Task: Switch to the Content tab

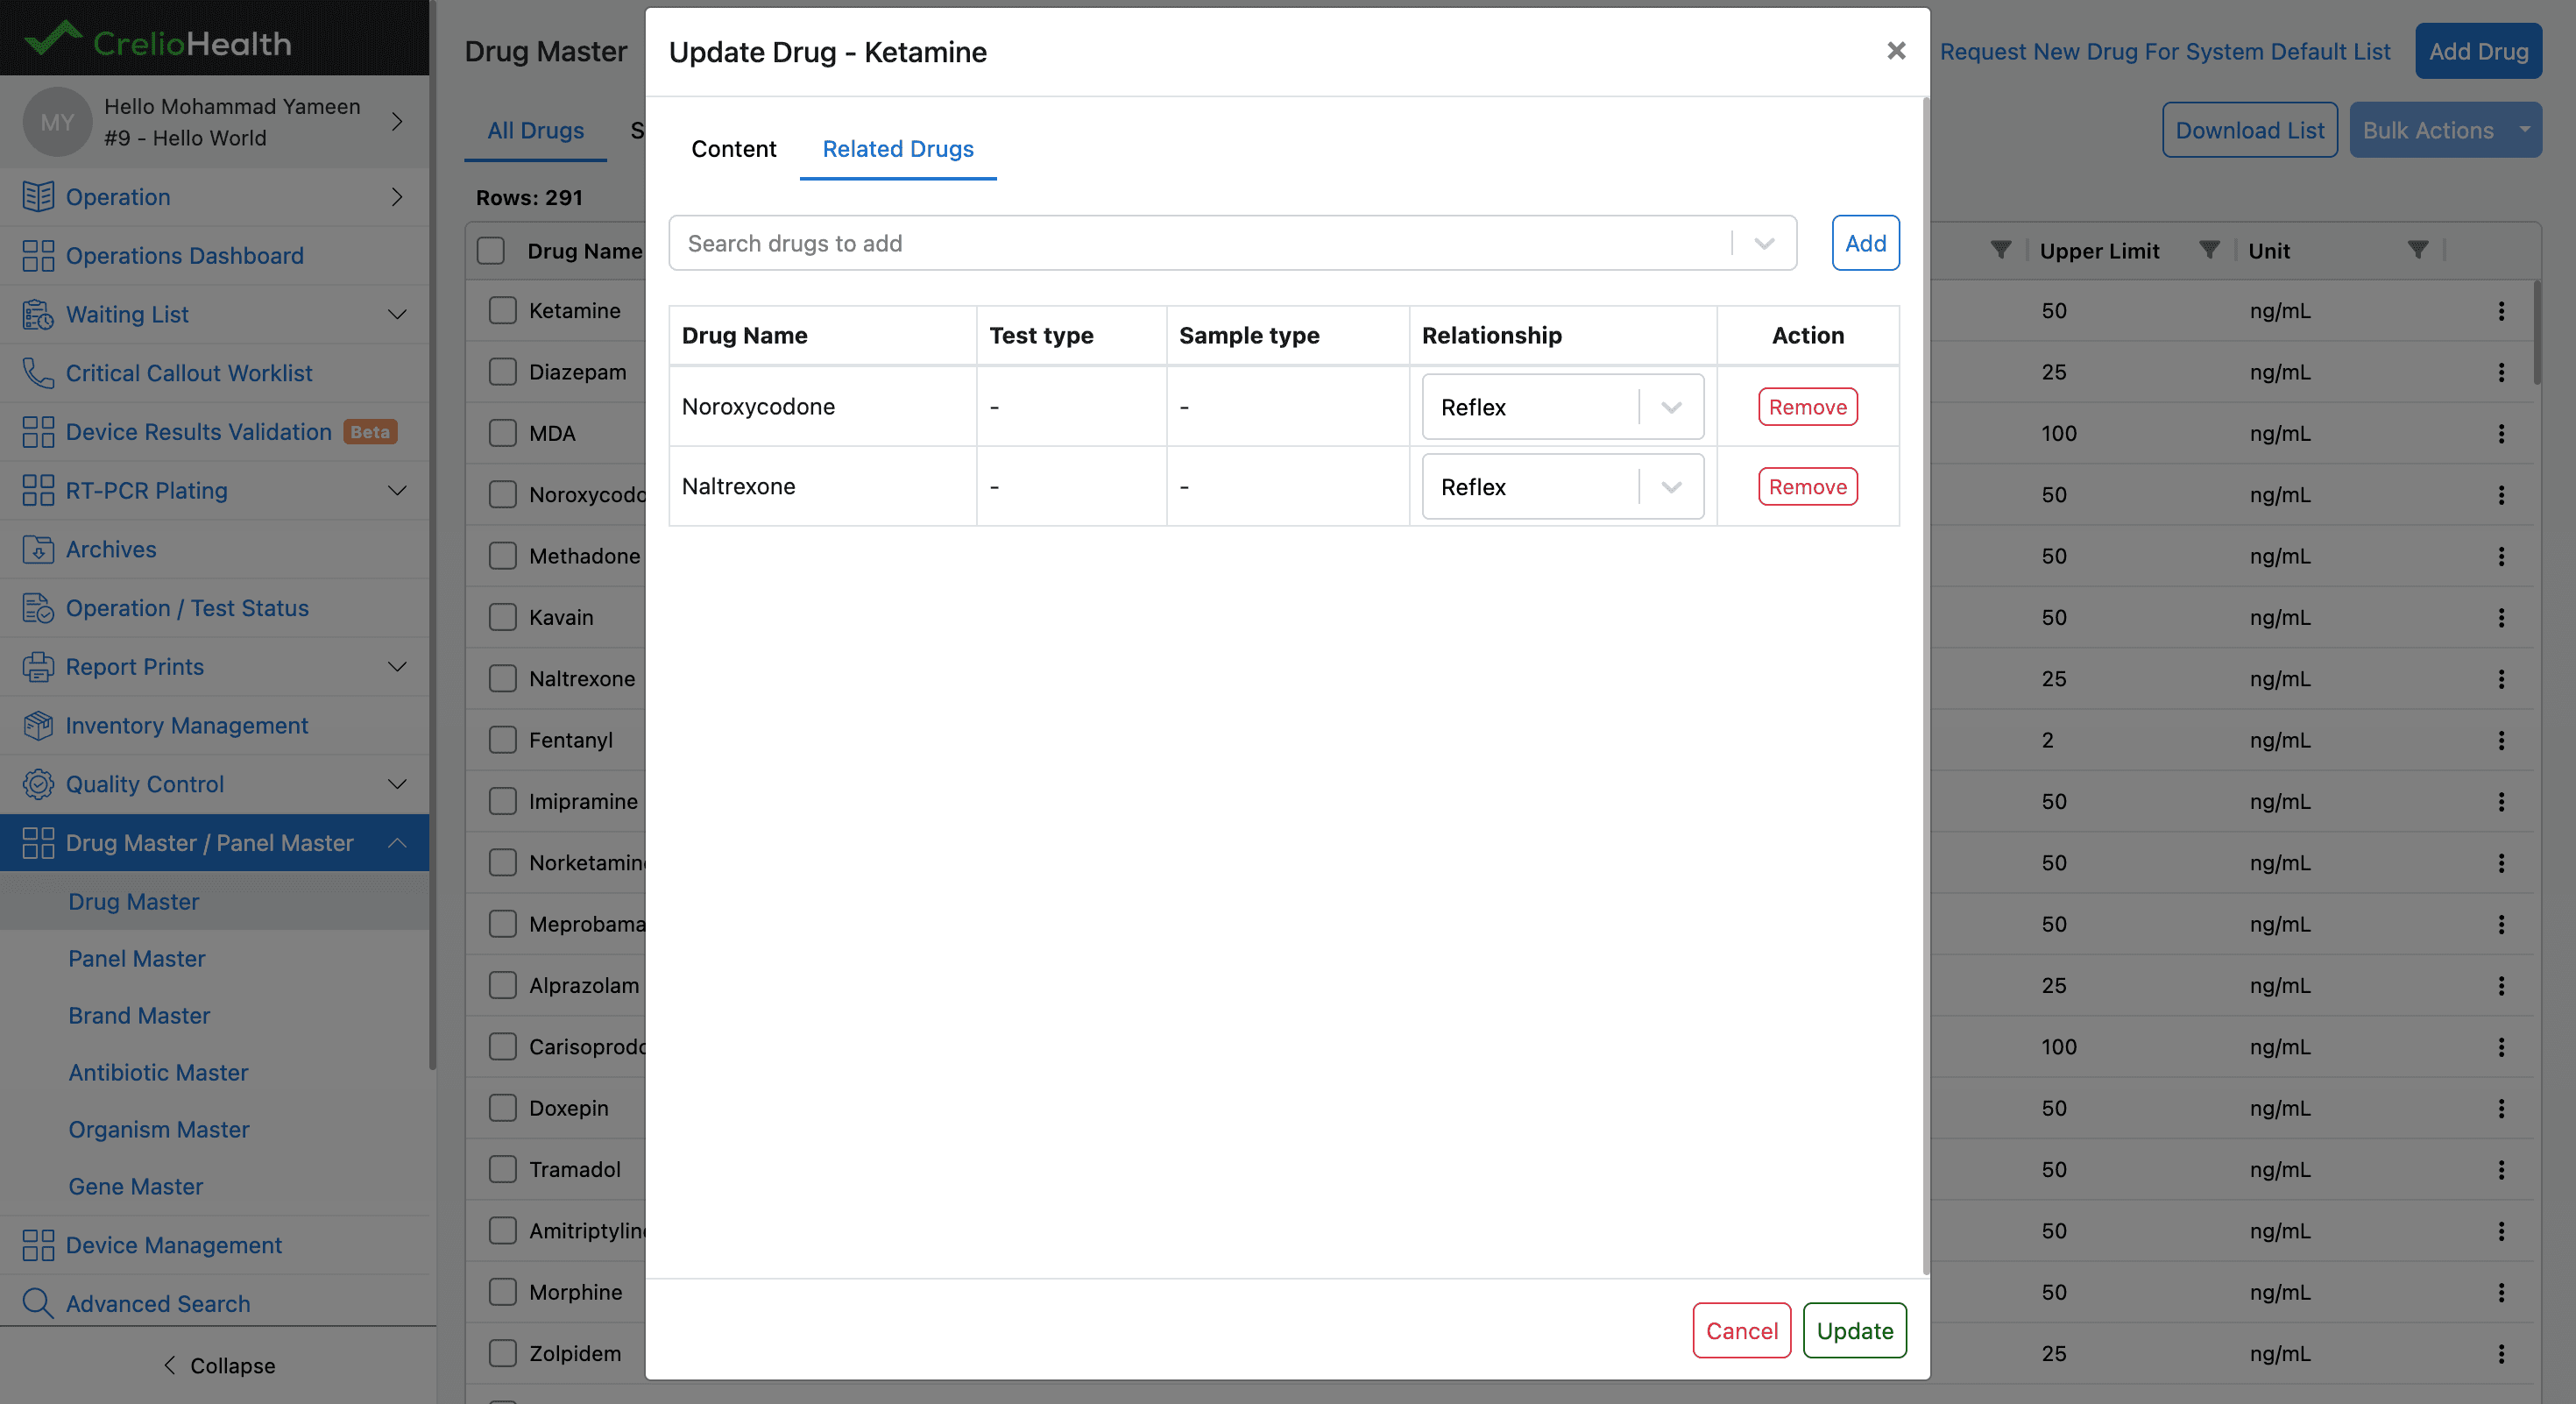Action: tap(733, 149)
